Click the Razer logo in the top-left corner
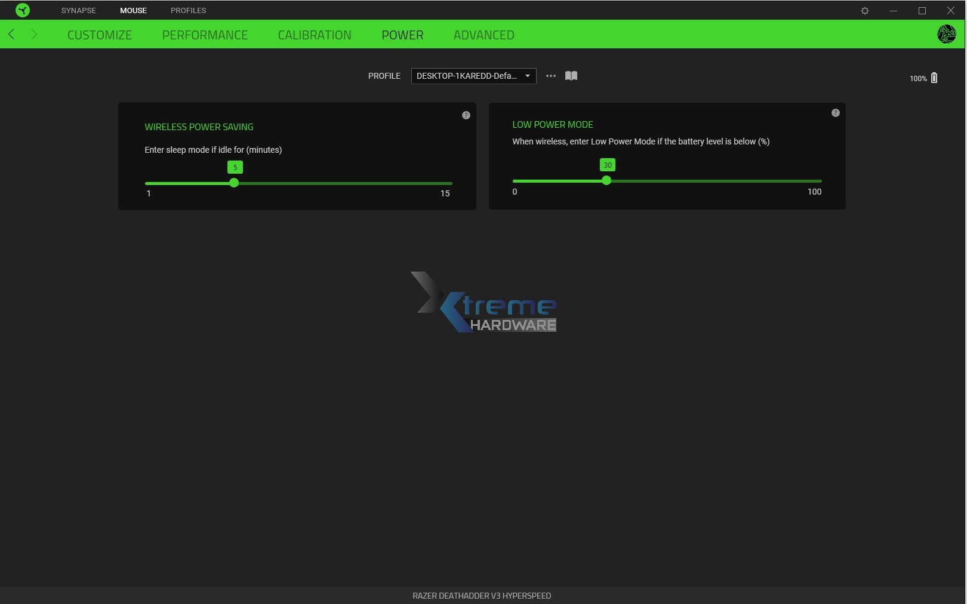The width and height of the screenshot is (967, 604). coord(22,10)
